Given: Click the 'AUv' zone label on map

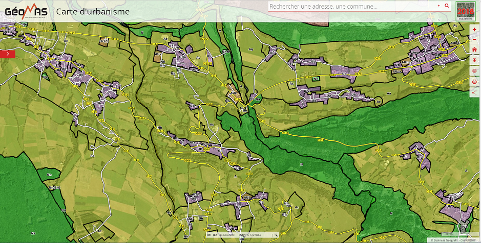Looking at the screenshot, I should [x=158, y=54].
